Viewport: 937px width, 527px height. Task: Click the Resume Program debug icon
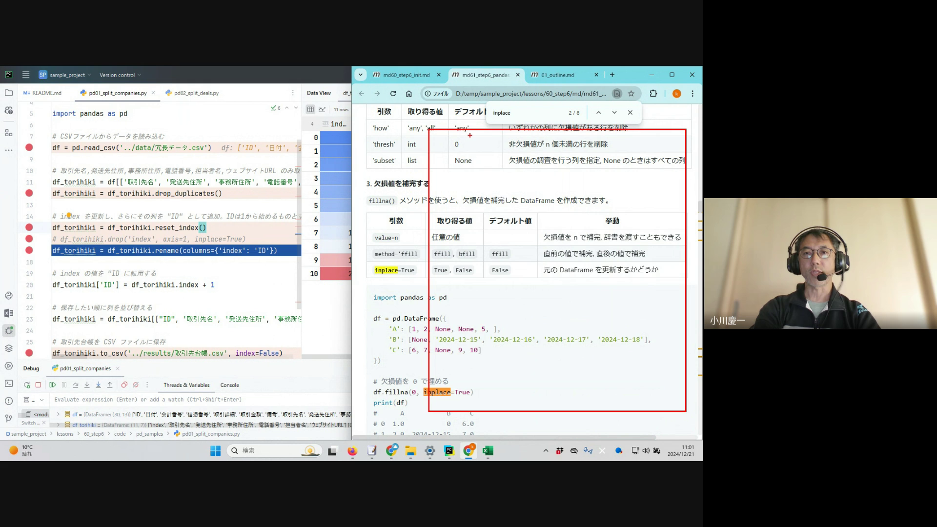(52, 385)
